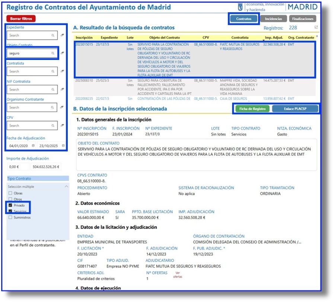
Task: Click the Borrar filtros button
Action: click(21, 19)
